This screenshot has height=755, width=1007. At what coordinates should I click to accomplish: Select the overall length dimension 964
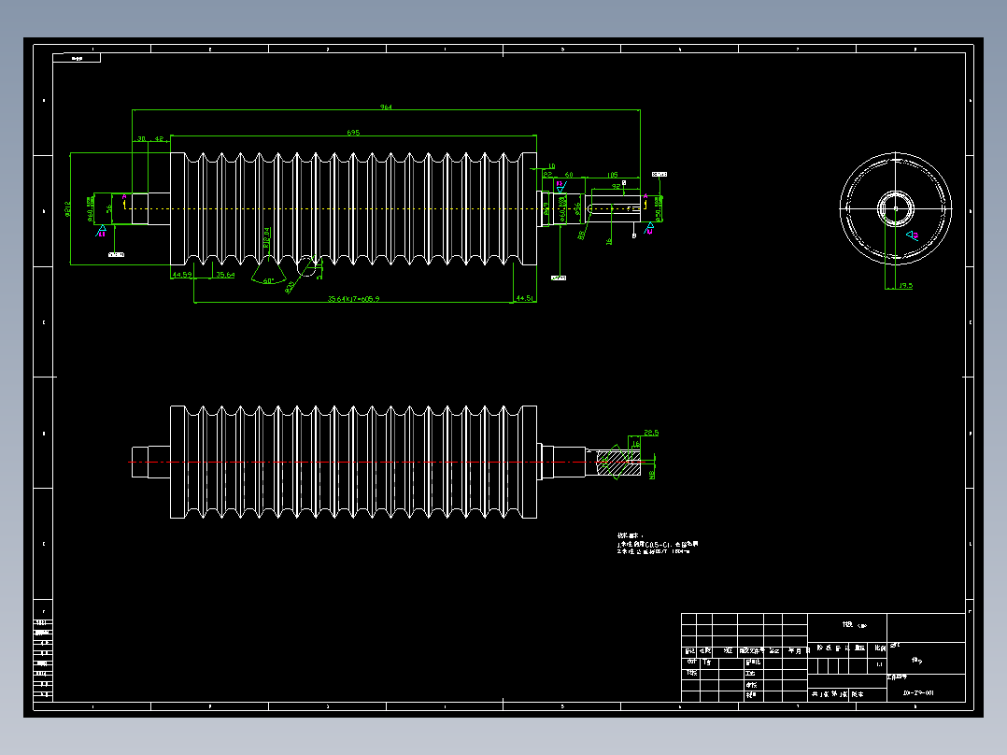point(385,107)
